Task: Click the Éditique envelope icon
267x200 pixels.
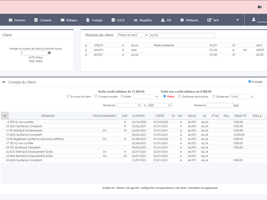Action: tap(62, 20)
